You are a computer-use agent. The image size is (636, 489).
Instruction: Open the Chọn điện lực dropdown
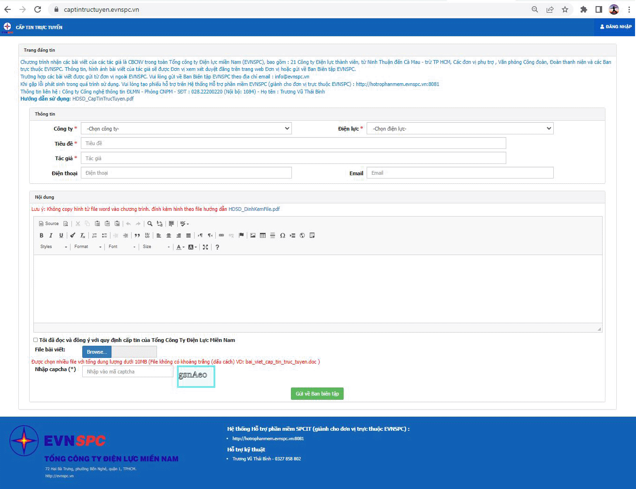pos(460,128)
